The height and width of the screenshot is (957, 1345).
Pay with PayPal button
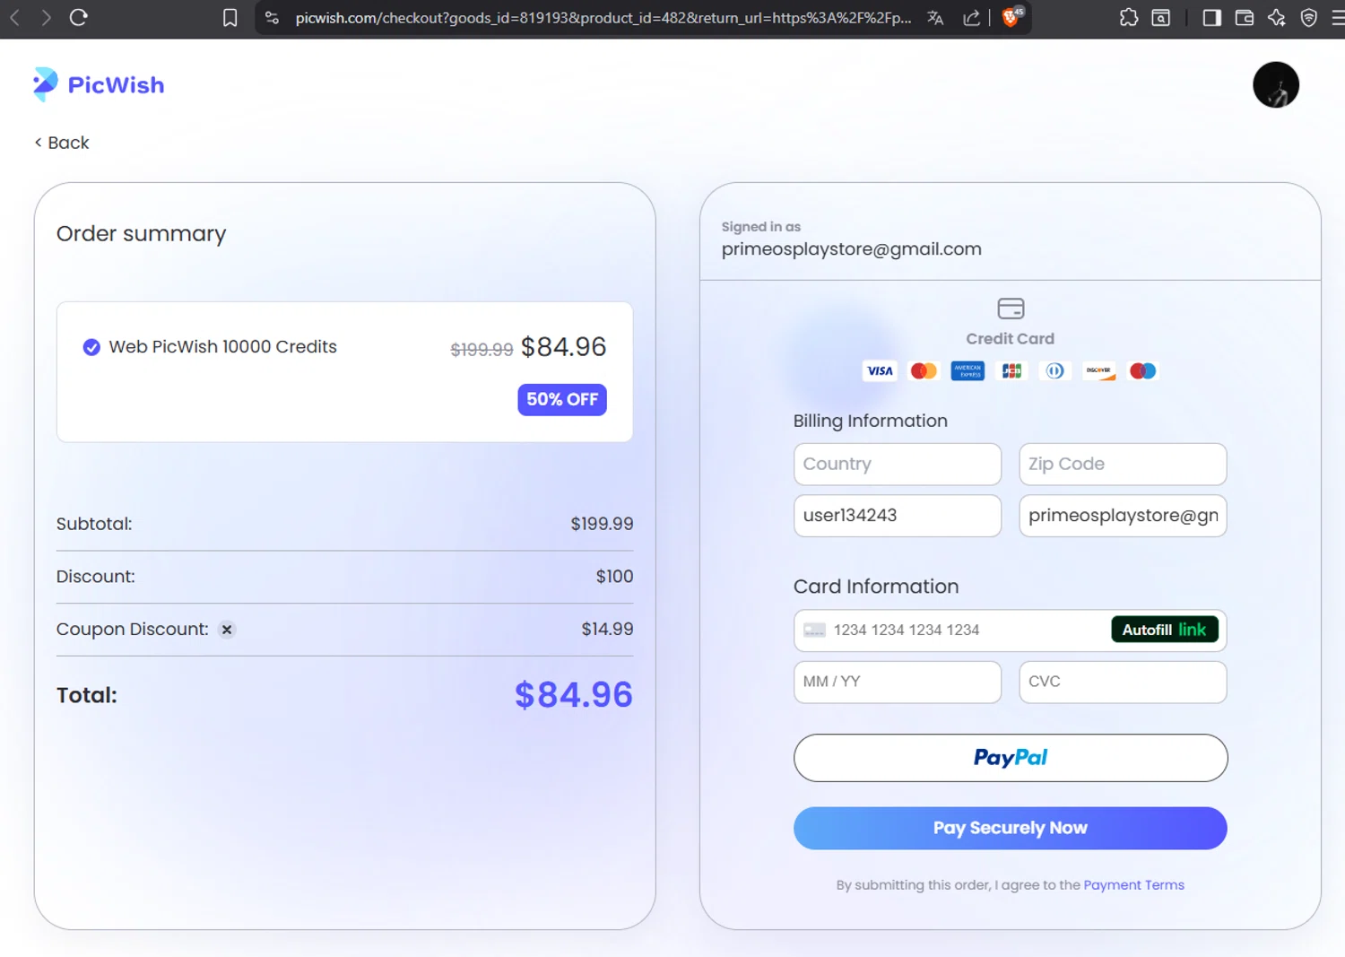pyautogui.click(x=1010, y=758)
